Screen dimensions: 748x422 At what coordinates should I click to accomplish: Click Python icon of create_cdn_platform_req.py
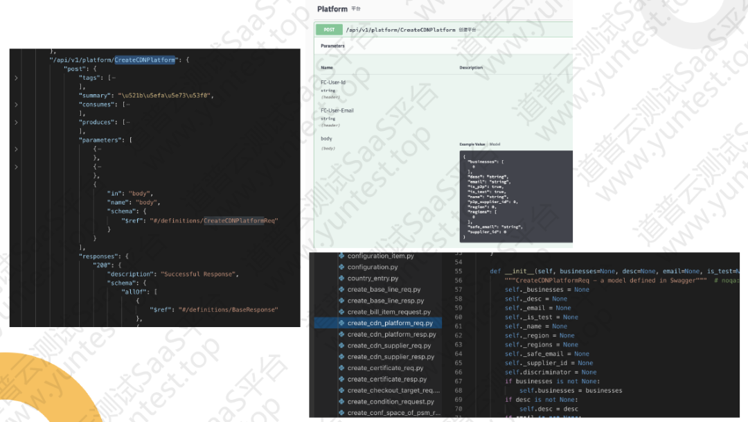click(341, 323)
